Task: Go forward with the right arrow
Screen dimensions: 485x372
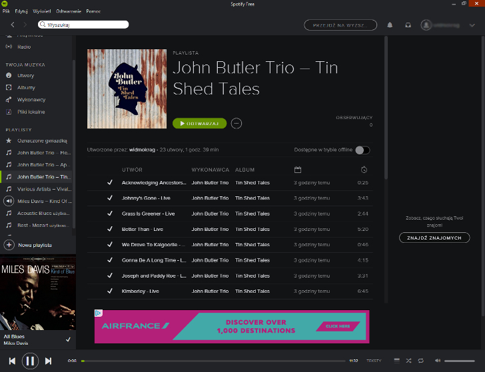Action: 25,25
